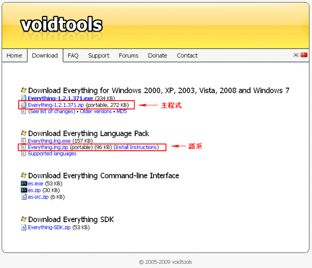Open the FAQ tab
Image resolution: width=312 pixels, height=268 pixels.
[x=73, y=55]
